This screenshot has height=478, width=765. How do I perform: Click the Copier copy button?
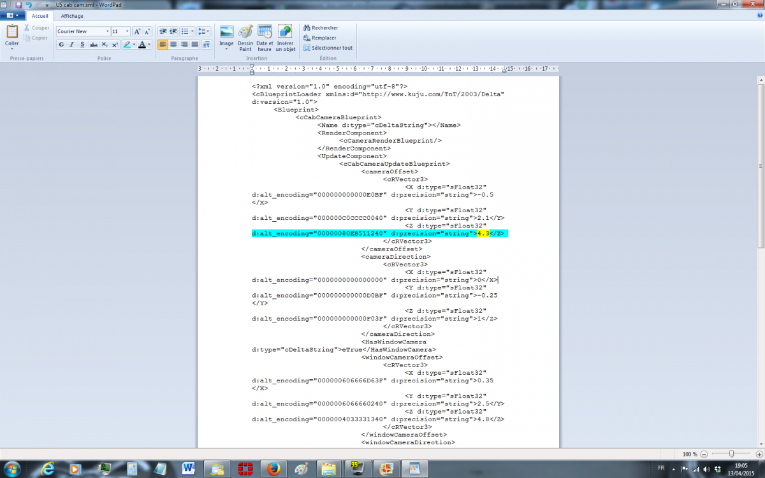[36, 38]
